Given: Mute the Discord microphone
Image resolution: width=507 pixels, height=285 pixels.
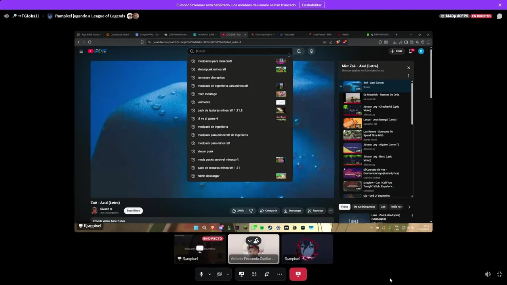Looking at the screenshot, I should [201, 274].
